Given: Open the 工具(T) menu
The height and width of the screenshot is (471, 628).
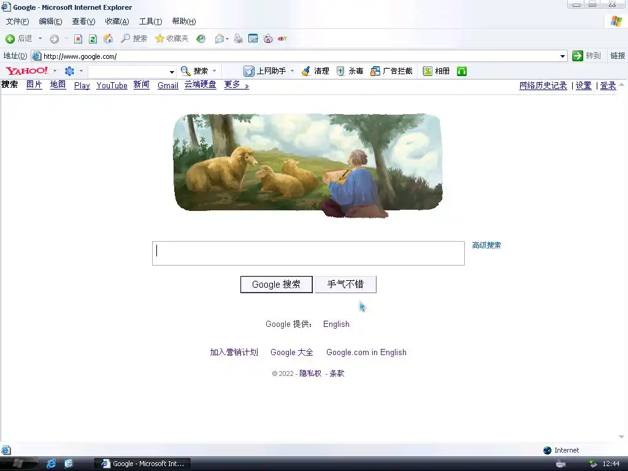Looking at the screenshot, I should click(x=151, y=21).
